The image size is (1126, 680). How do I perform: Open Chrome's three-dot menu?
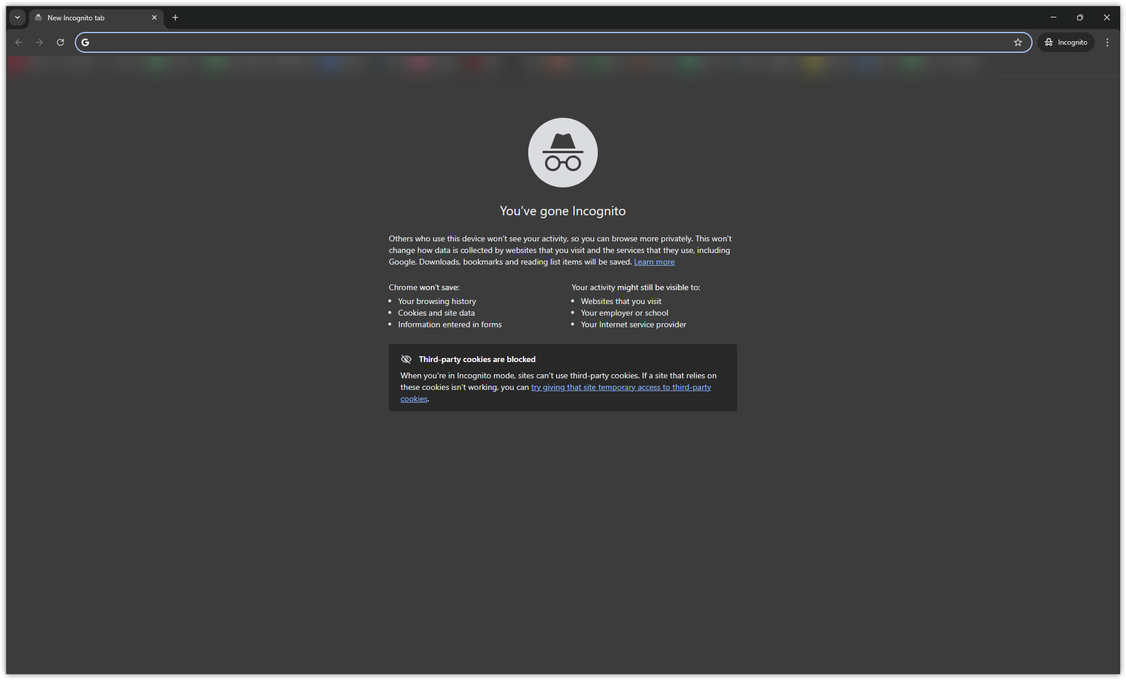(1107, 42)
